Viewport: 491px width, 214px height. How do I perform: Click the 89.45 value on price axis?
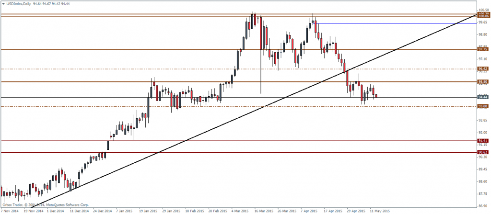(482, 169)
